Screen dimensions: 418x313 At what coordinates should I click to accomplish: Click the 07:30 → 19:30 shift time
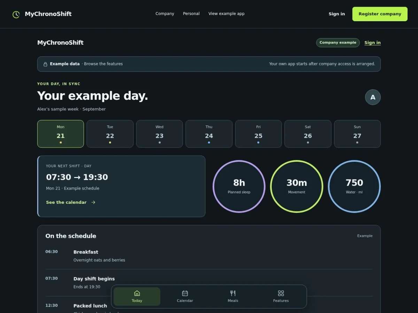(x=77, y=177)
